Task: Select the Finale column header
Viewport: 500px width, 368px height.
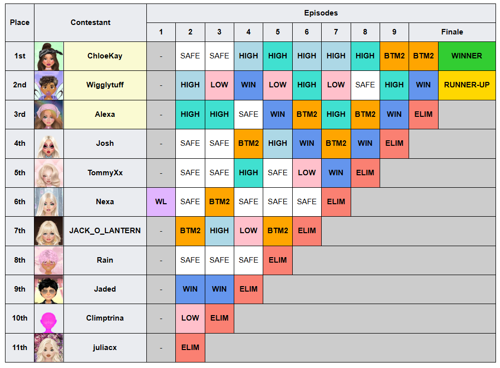Action: click(452, 32)
